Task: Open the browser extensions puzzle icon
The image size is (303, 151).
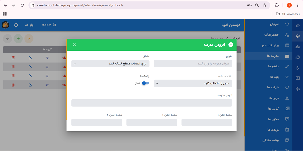Action: click(x=277, y=5)
